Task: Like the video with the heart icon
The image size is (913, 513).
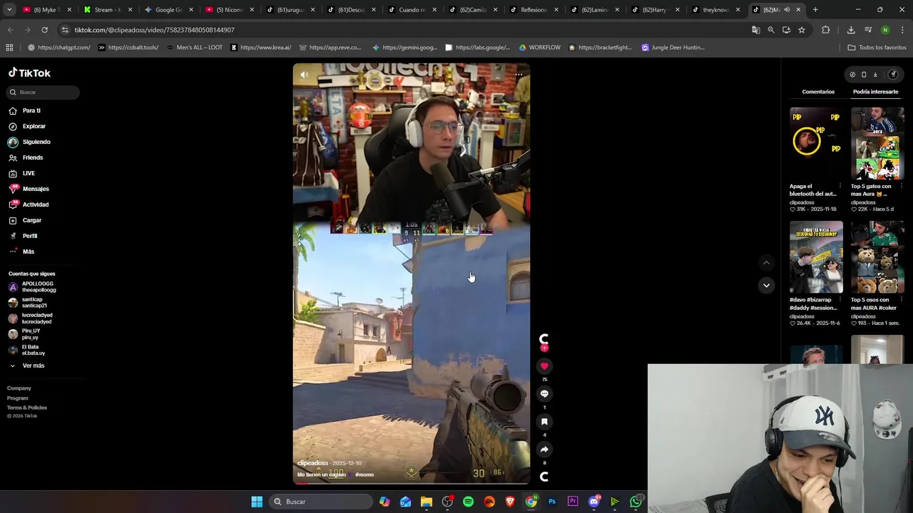Action: 544,366
